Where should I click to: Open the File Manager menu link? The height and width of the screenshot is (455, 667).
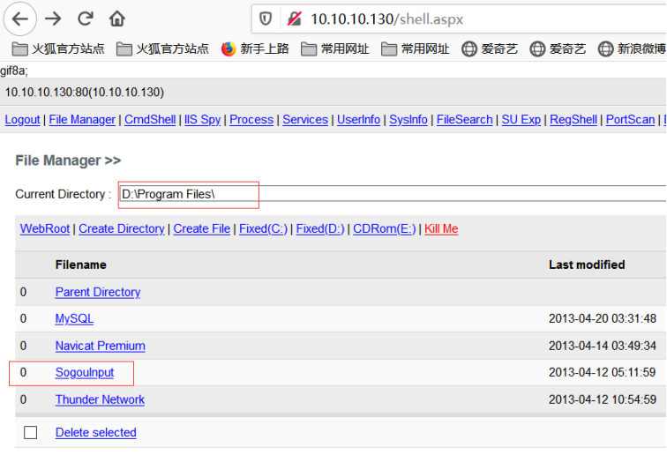tap(82, 120)
